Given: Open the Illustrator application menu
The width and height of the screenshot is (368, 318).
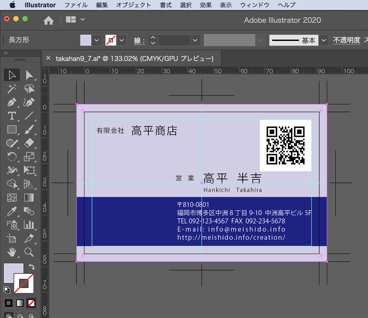Looking at the screenshot, I should tap(40, 5).
